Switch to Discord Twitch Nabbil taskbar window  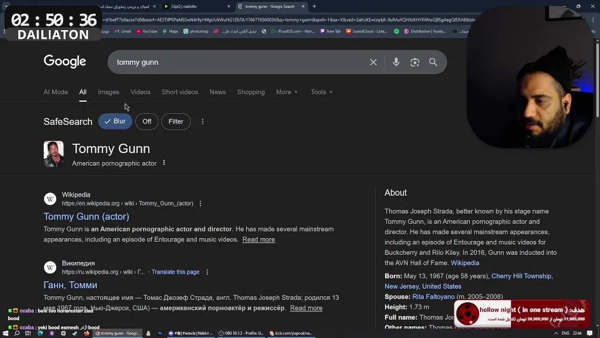[190, 333]
